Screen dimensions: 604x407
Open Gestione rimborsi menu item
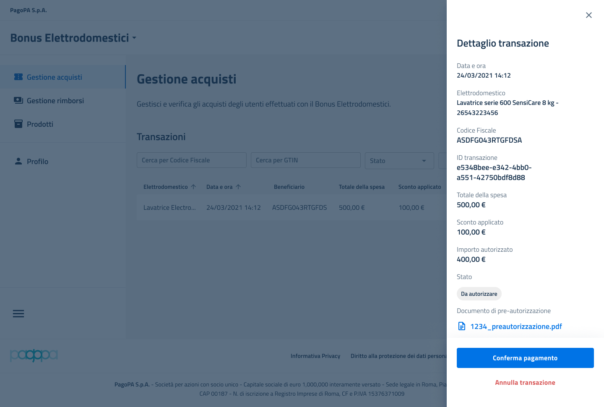[x=55, y=101]
